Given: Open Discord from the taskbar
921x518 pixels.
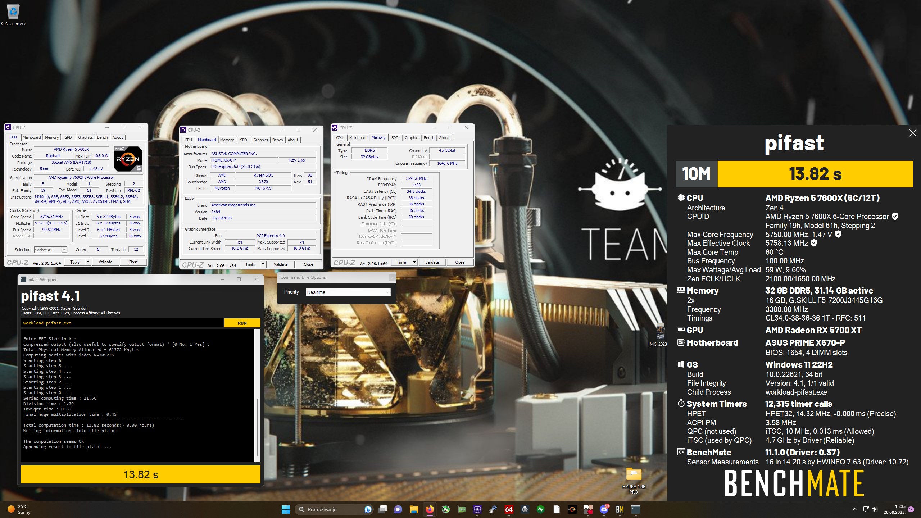Looking at the screenshot, I should click(x=604, y=509).
